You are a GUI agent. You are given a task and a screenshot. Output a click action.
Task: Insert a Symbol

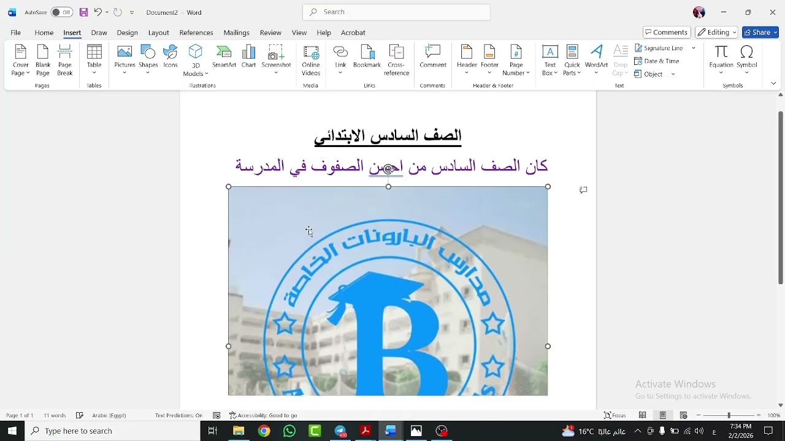(747, 60)
